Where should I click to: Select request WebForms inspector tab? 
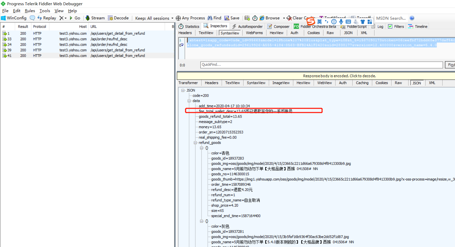tap(254, 33)
